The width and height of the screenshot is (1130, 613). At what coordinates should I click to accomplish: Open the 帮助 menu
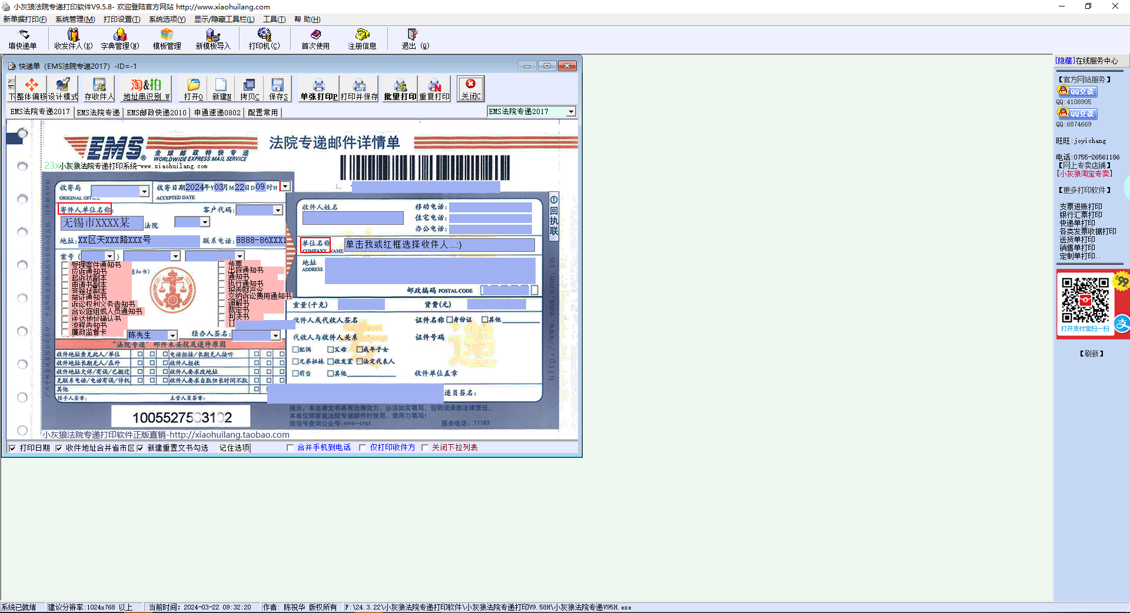tap(307, 19)
